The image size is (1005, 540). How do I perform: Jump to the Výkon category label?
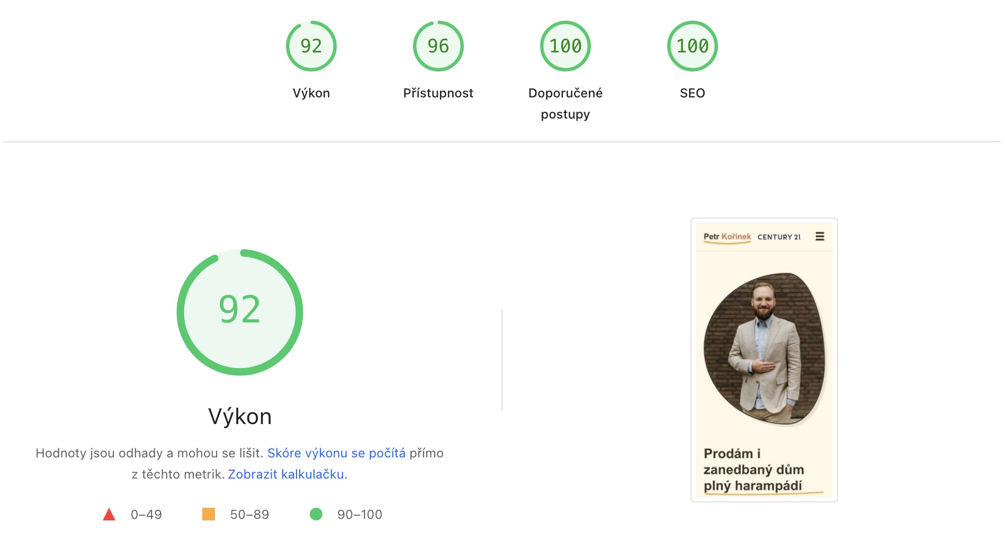[311, 93]
